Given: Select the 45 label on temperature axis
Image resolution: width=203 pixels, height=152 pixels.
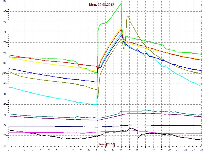Looking at the screenshot, I should [5, 94].
